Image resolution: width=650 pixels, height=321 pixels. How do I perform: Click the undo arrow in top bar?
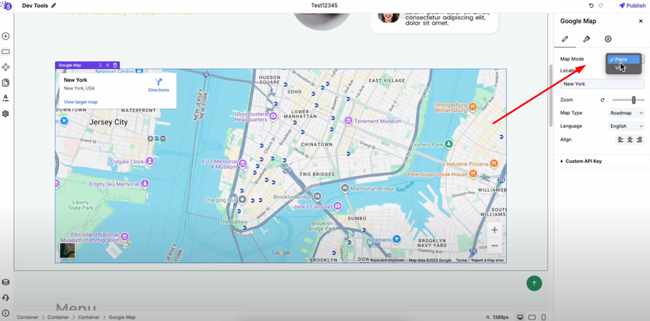coord(591,6)
